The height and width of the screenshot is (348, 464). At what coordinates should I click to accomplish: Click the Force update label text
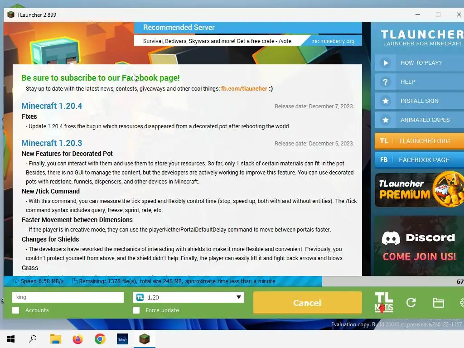point(162,310)
